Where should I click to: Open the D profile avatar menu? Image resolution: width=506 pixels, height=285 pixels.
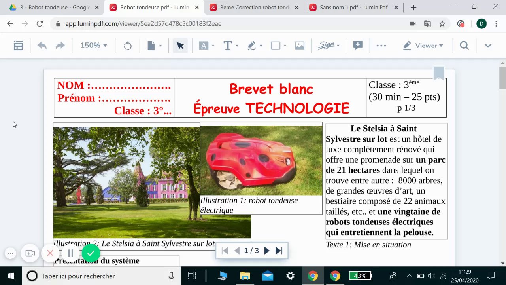(x=481, y=24)
